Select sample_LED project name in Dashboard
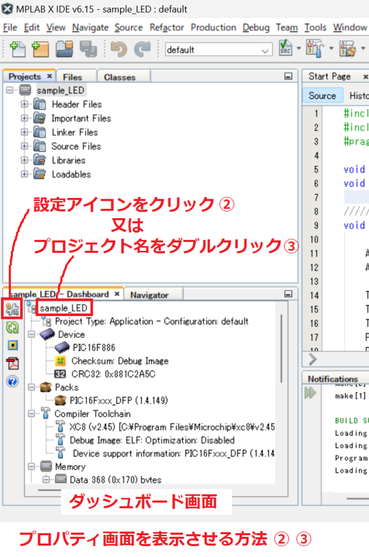The height and width of the screenshot is (557, 369). (63, 308)
